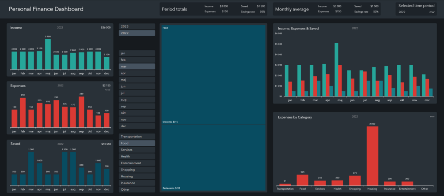Select dec in the month slicer
This screenshot has height=196, width=444.
[137, 126]
